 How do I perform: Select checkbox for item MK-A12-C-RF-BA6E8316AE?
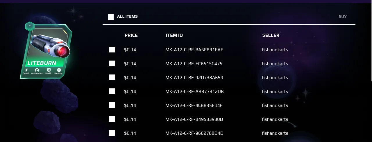point(112,50)
